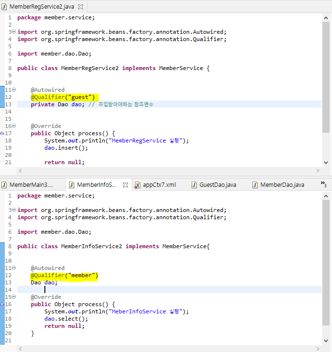Show the hidden editor tabs list
This screenshot has width=332, height=352.
pos(323,184)
